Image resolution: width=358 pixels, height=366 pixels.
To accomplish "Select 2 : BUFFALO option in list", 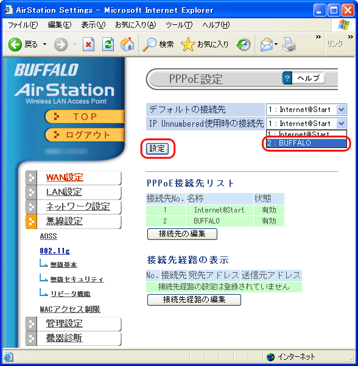I will pos(306,143).
